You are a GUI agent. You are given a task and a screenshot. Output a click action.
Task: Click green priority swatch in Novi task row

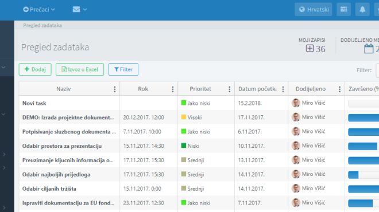click(184, 103)
